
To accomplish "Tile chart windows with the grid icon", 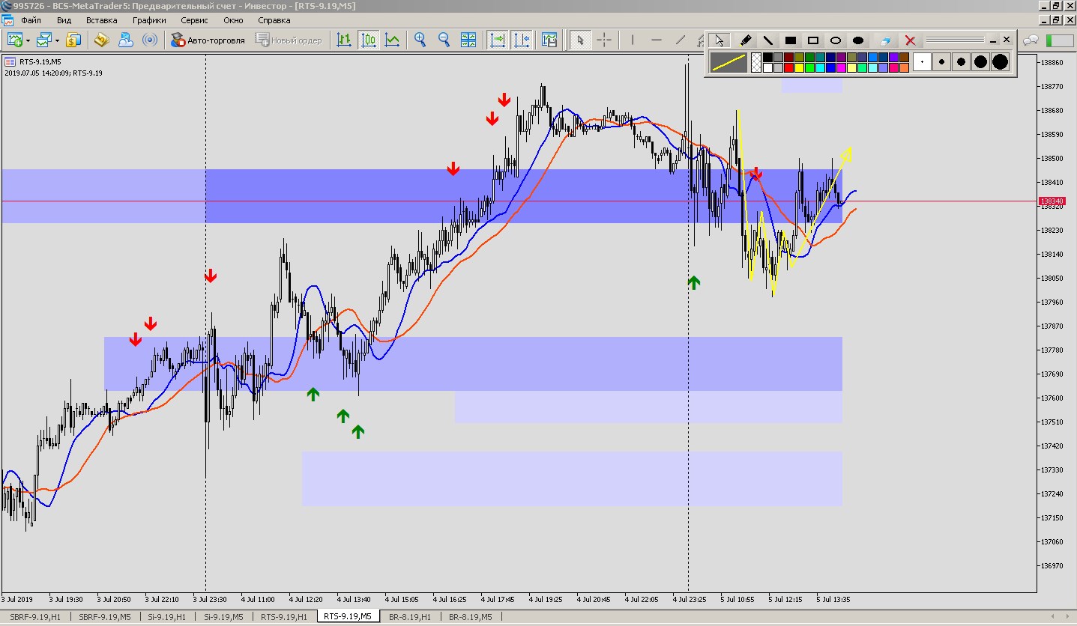I will click(468, 40).
